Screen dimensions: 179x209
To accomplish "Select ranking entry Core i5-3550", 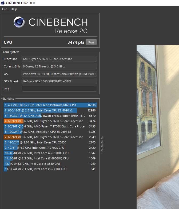I will [50, 164].
